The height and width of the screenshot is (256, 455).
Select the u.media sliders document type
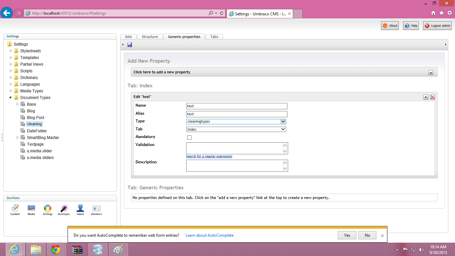point(40,158)
